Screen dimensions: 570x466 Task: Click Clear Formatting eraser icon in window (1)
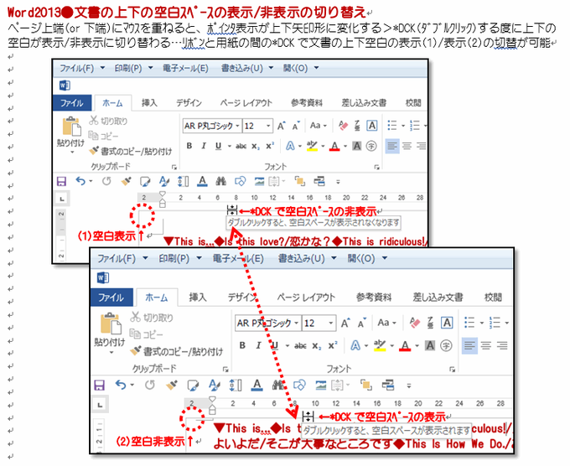pos(343,126)
